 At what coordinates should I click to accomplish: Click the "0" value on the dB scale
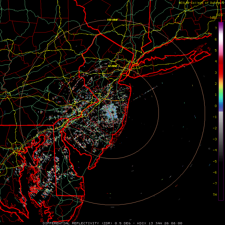click(216, 106)
